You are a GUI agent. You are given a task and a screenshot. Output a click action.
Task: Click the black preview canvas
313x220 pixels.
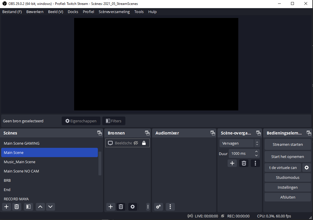156,64
